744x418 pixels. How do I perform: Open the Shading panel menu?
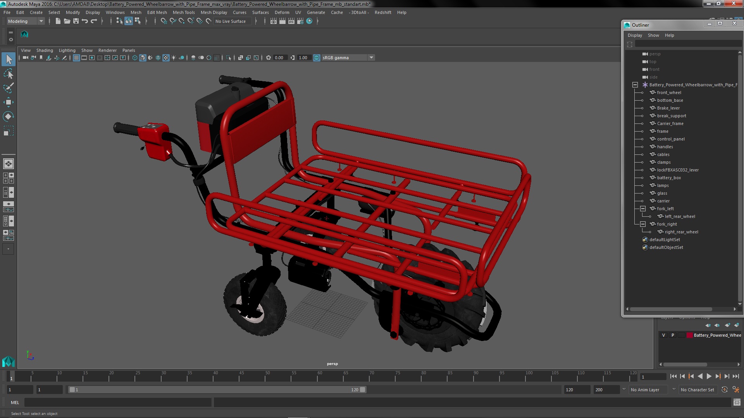point(45,50)
